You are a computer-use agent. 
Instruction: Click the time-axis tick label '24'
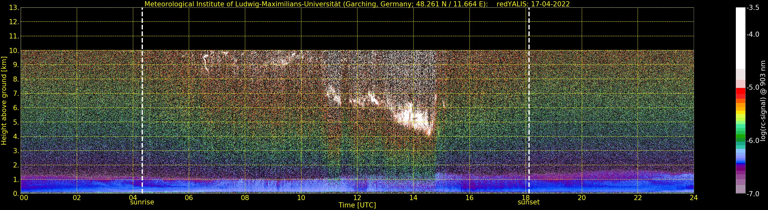tap(694, 198)
